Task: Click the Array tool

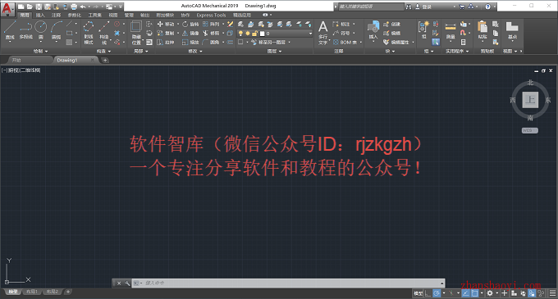Action: point(211,24)
